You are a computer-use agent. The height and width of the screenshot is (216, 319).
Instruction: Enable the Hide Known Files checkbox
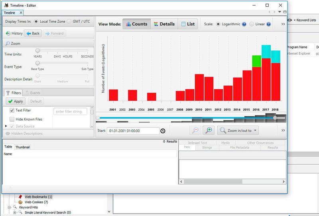[12, 119]
